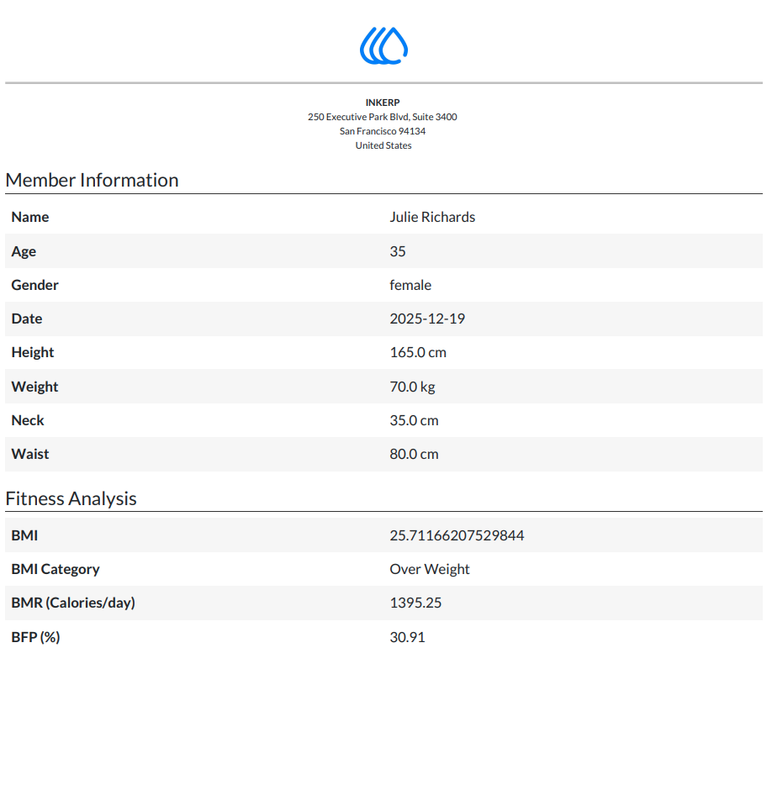Click the 'BFP (%)' row label
The image size is (772, 785).
coord(35,637)
